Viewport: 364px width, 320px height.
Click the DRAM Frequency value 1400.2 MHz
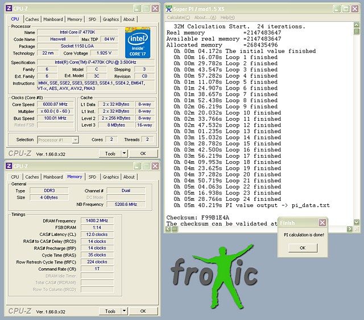coord(97,221)
